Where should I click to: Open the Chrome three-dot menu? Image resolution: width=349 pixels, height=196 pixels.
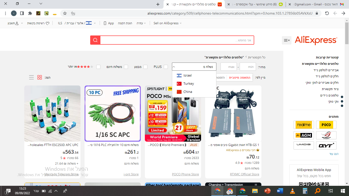[x=6, y=13]
